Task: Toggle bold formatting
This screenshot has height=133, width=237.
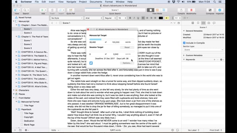Action: point(130,18)
